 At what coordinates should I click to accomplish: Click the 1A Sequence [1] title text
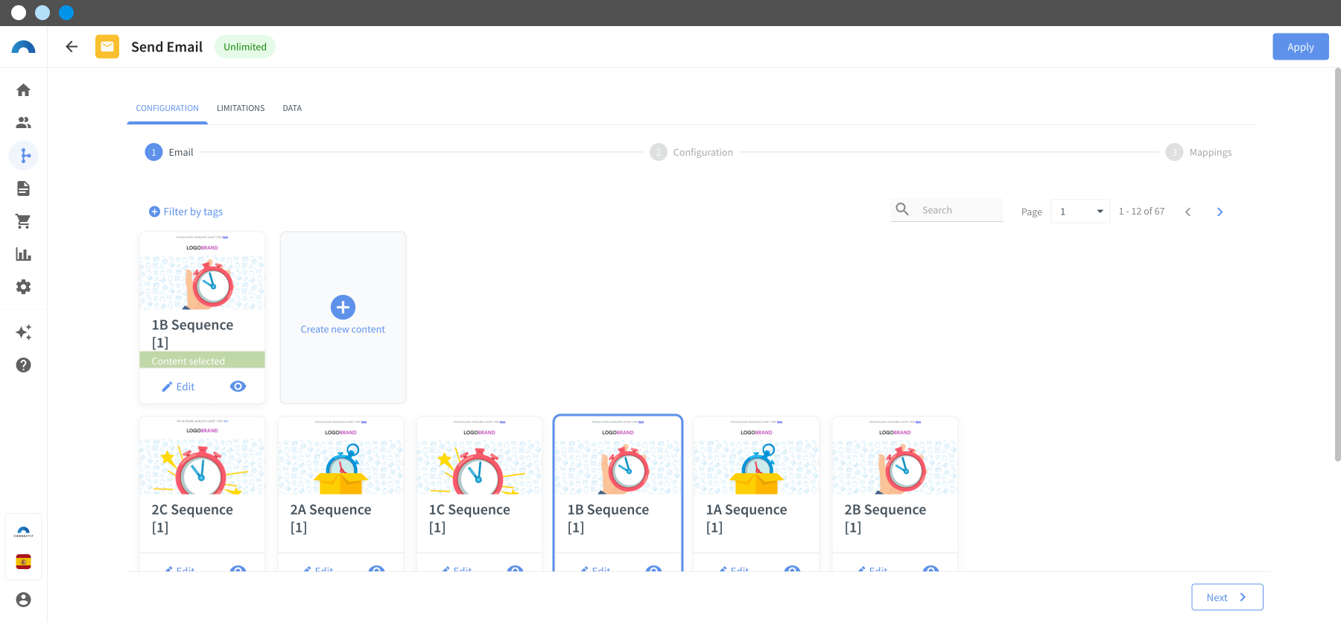pyautogui.click(x=746, y=518)
